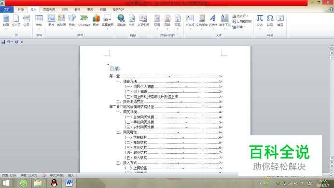
Task: Switch to View (视图) tab
Action: [x=103, y=9]
